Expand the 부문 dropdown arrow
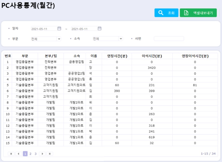Screen dimensions: 222x162 click(x=59, y=39)
